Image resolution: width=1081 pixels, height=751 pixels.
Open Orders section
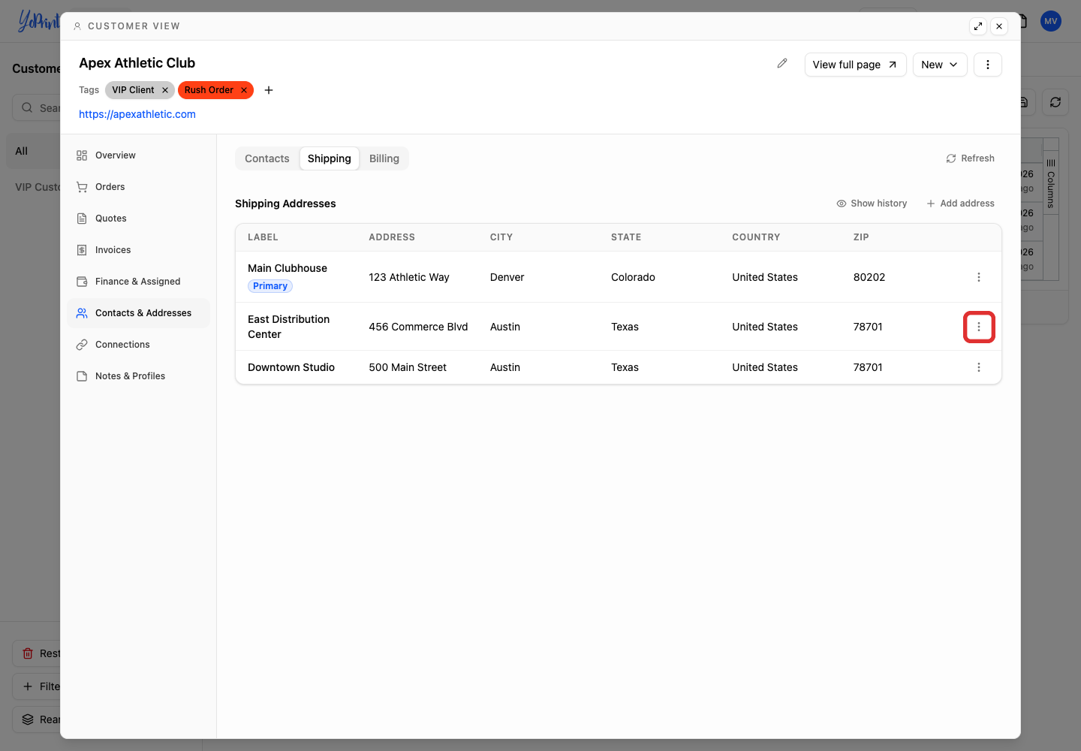point(138,187)
